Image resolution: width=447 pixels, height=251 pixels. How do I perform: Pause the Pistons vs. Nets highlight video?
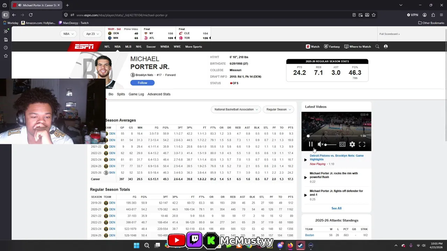(x=311, y=144)
